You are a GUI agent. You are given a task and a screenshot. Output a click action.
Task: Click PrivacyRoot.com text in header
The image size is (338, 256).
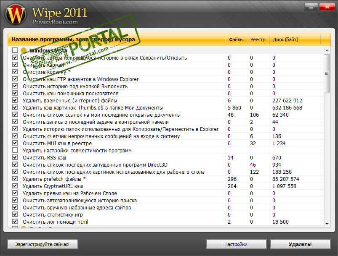[x=55, y=22]
